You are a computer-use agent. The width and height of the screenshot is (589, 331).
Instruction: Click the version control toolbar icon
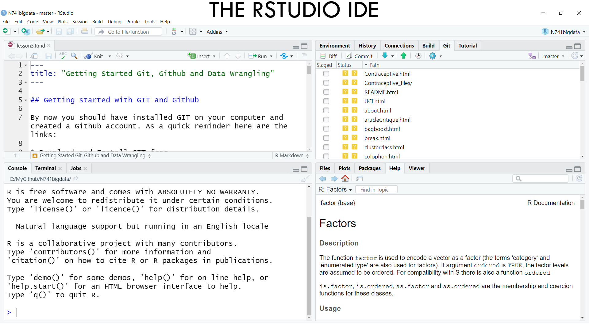tap(174, 32)
